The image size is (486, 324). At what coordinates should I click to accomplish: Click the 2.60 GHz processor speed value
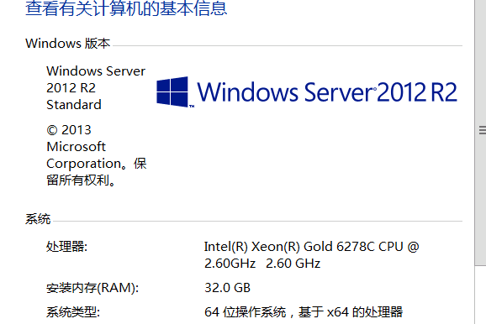point(293,264)
